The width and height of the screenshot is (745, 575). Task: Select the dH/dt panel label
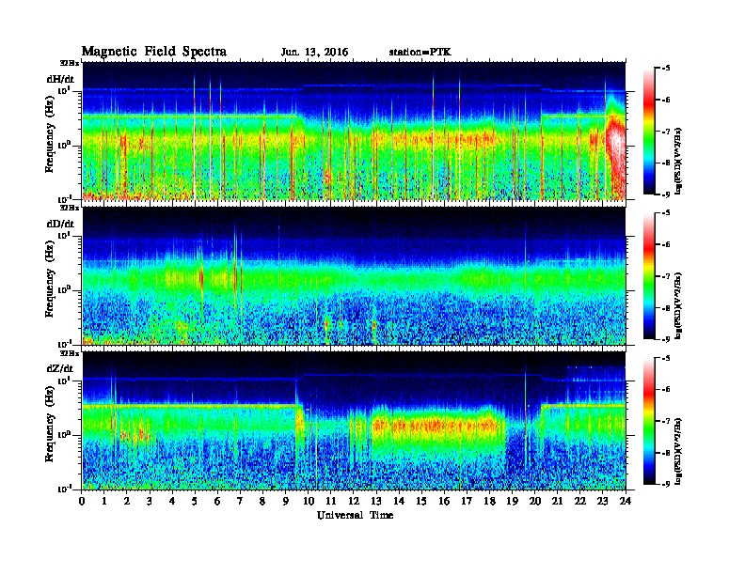[x=60, y=79]
